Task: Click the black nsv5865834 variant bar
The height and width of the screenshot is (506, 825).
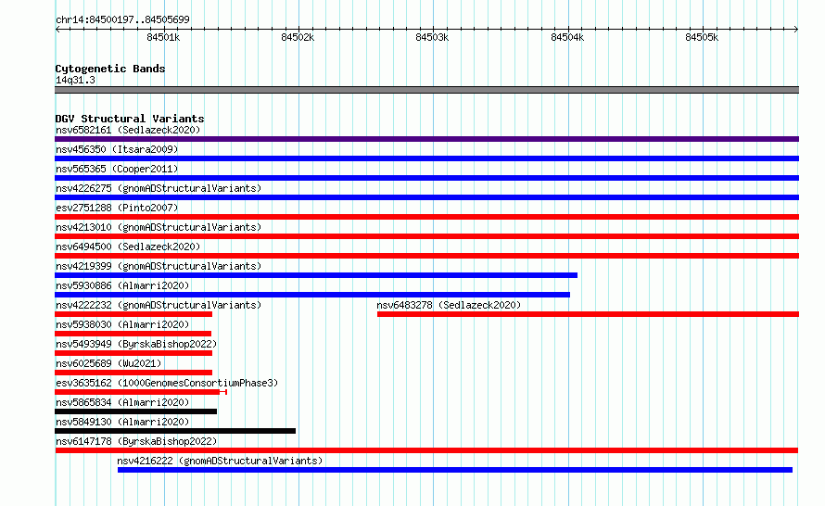Action: (135, 411)
